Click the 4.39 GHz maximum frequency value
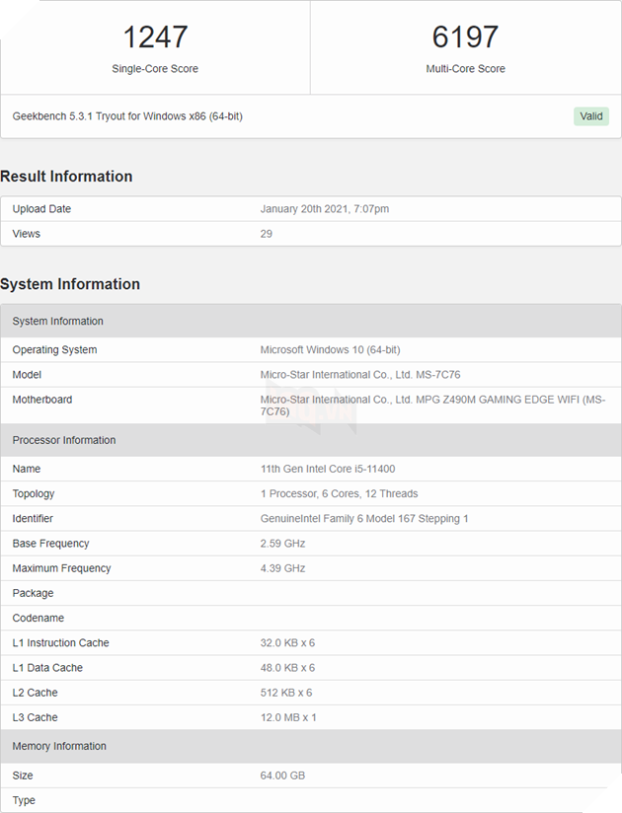 click(282, 568)
